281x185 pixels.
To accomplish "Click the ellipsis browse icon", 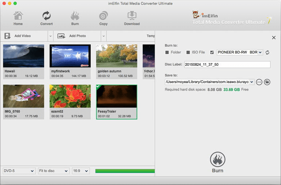I will pyautogui.click(x=259, y=82).
